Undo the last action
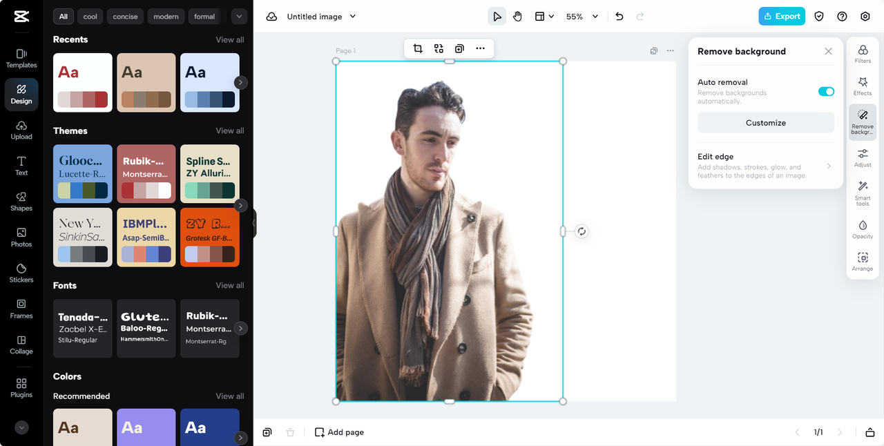This screenshot has width=884, height=446. [619, 17]
